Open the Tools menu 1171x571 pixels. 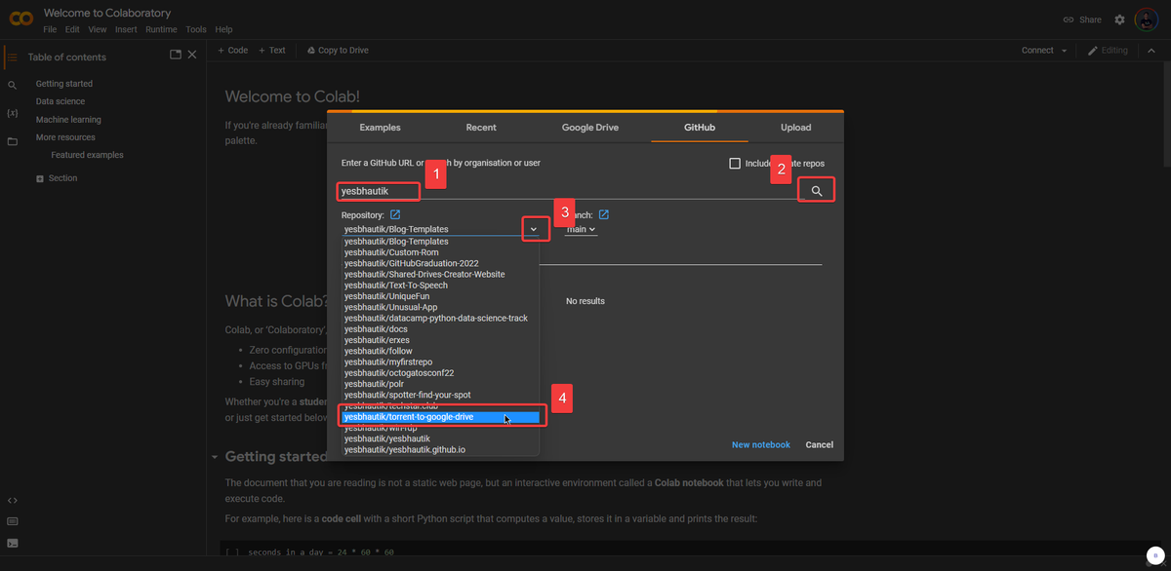pyautogui.click(x=196, y=30)
